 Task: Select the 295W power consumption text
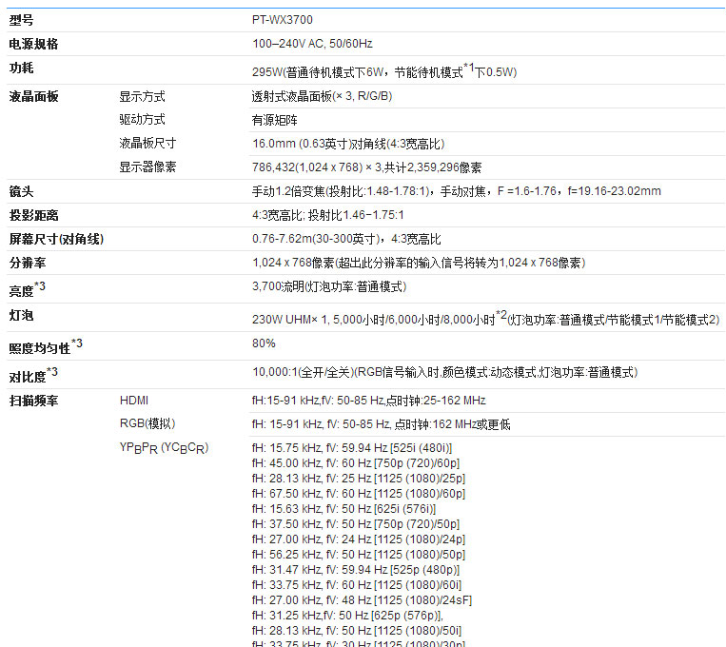384,70
